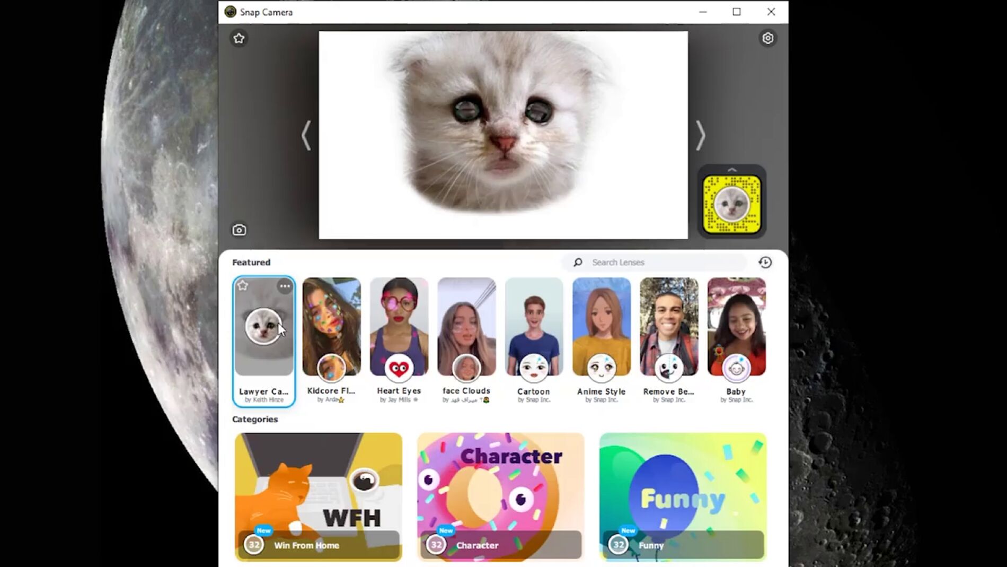Open the Funny category

(x=683, y=496)
